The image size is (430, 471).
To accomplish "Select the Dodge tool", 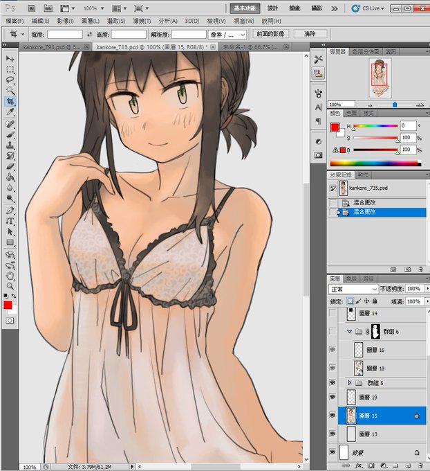I will pos(10,198).
